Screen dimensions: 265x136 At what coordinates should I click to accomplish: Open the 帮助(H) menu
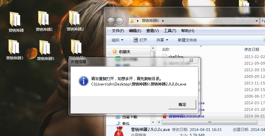[x=188, y=31]
